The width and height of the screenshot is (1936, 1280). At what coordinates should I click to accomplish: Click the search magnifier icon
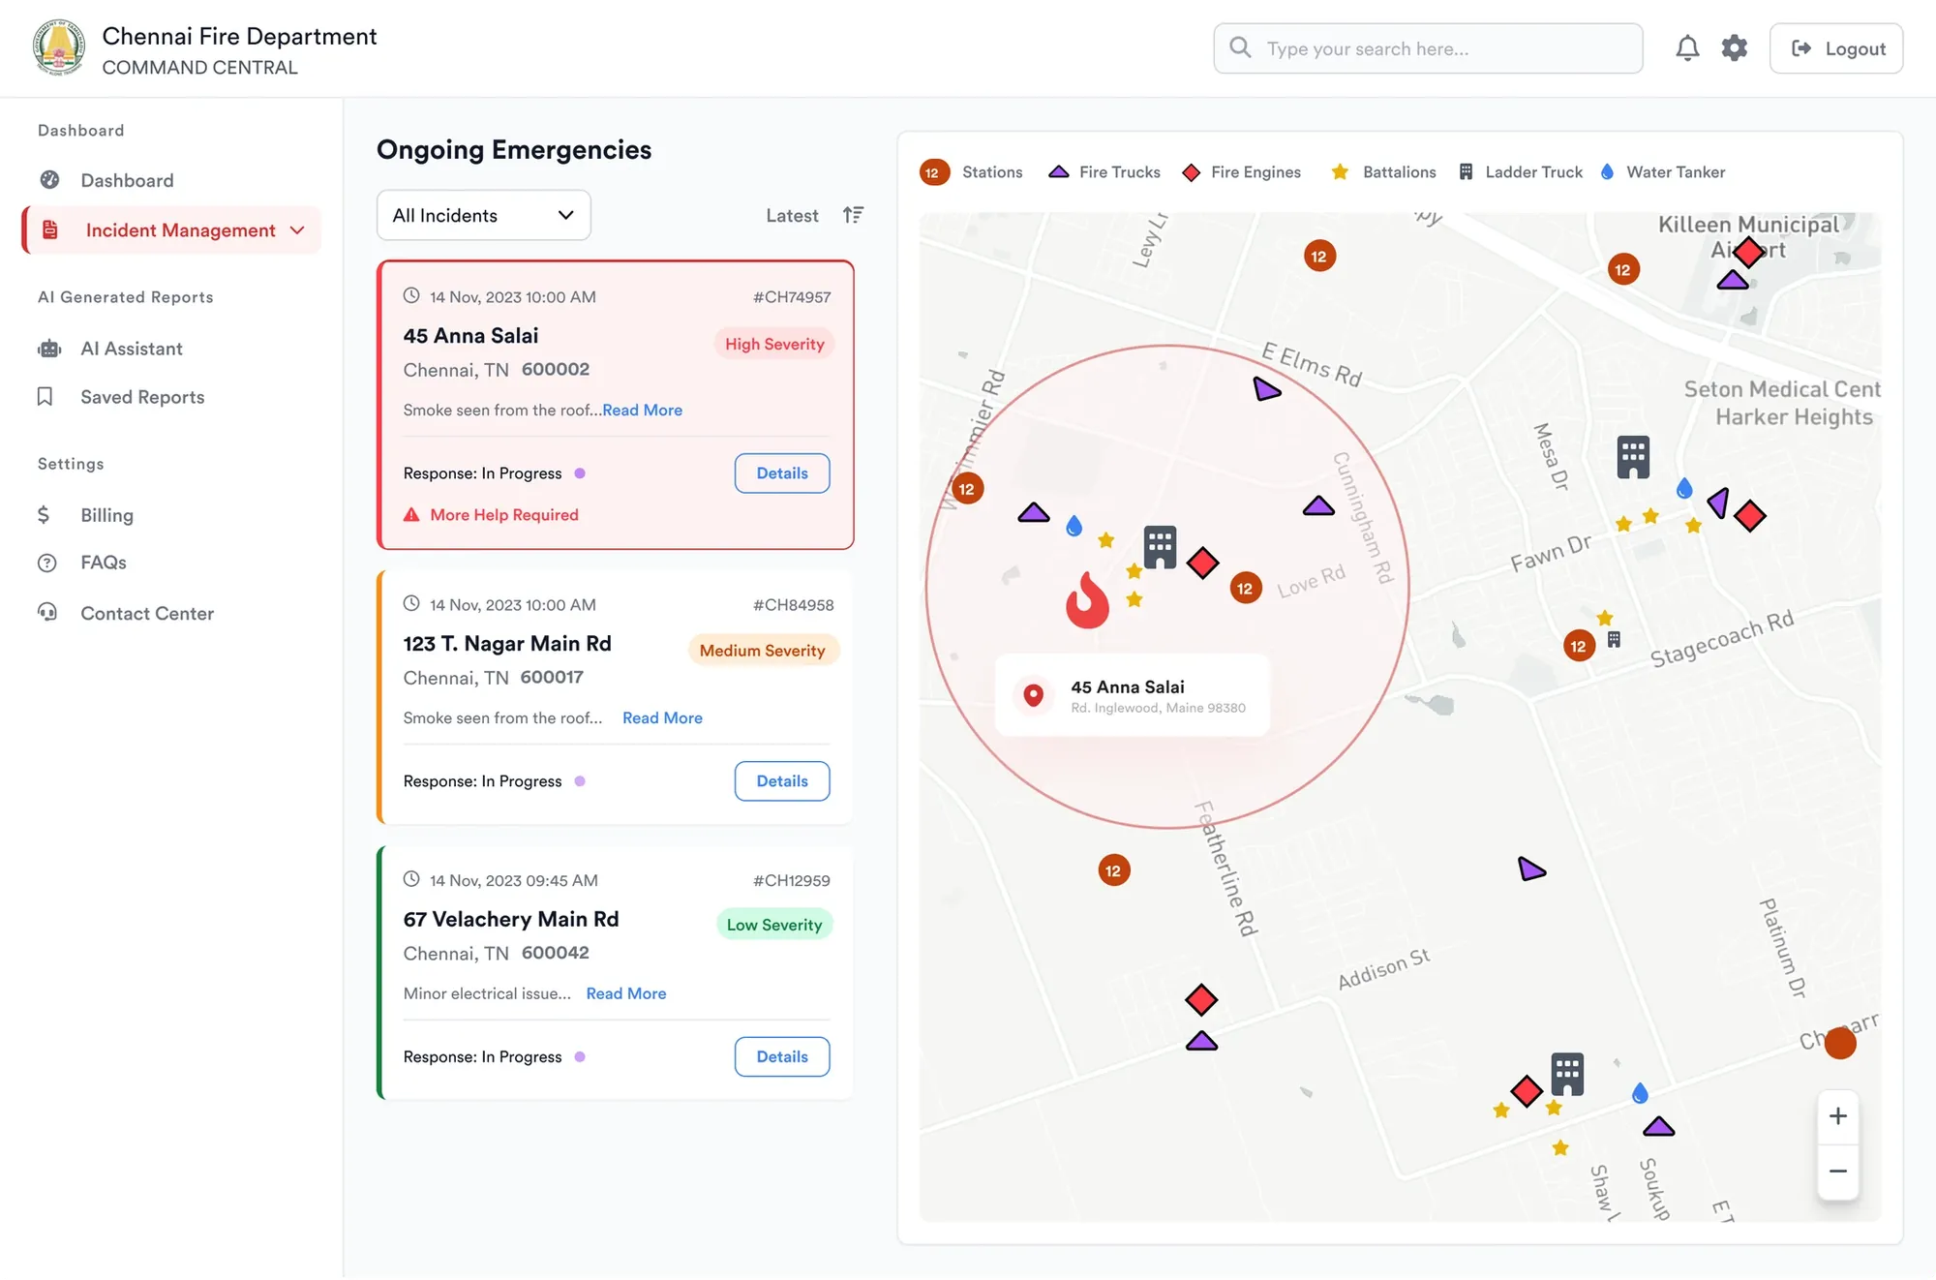coord(1240,47)
